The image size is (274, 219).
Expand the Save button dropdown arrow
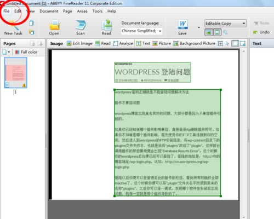199,27
